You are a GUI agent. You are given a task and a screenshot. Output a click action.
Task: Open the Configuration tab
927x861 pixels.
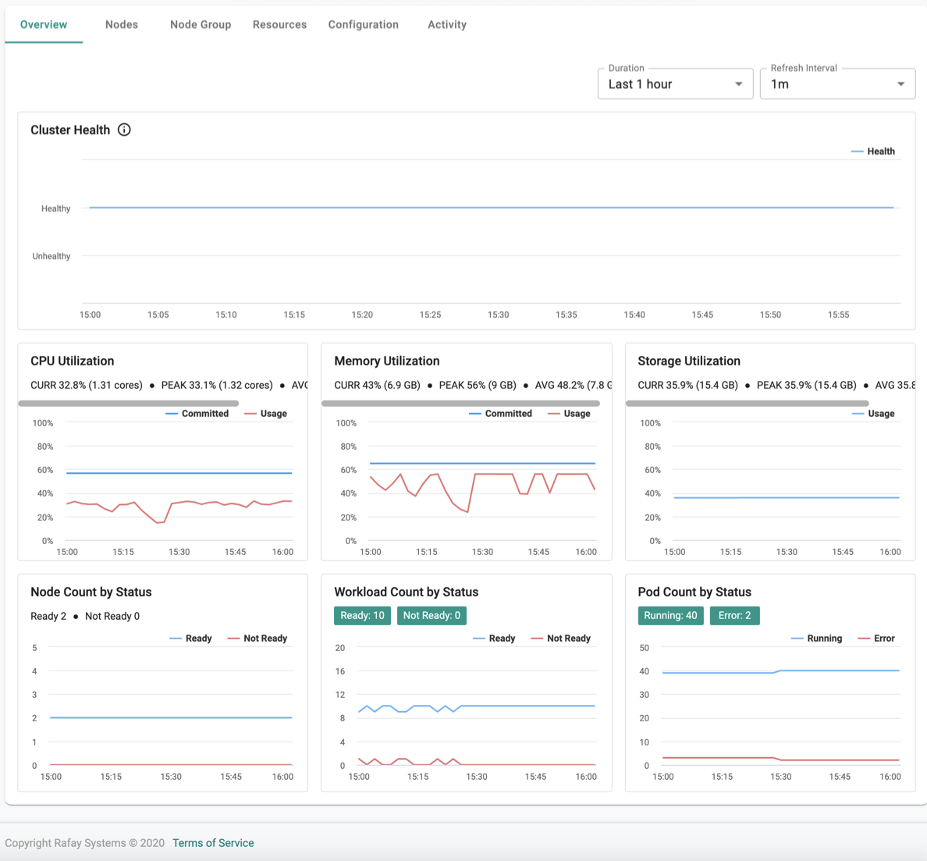coord(364,24)
